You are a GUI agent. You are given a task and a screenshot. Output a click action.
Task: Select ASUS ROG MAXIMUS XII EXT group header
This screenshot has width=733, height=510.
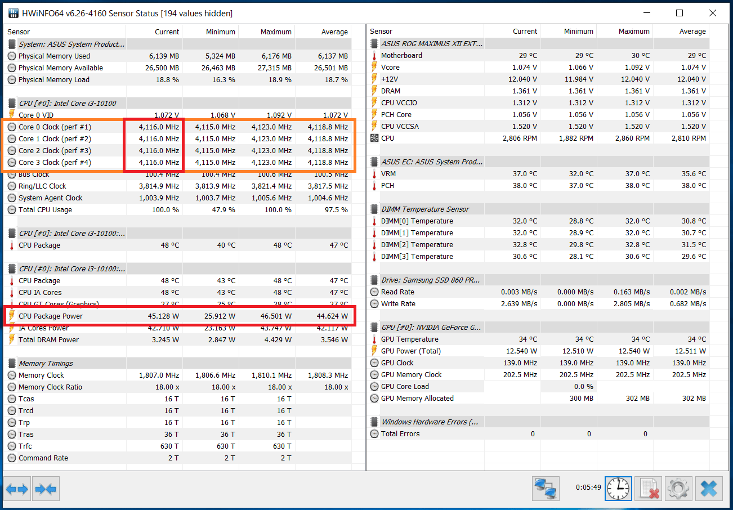539,44
